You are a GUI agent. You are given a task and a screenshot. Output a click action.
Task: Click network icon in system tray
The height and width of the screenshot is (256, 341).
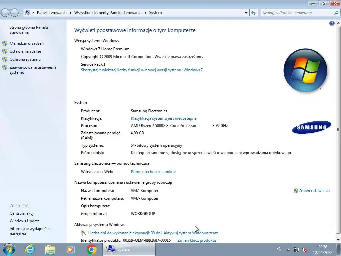tap(296, 250)
